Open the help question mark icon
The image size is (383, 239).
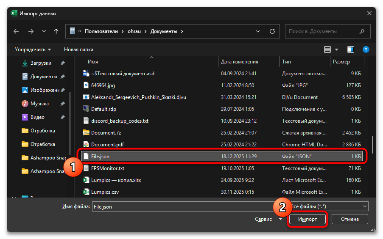pos(366,49)
